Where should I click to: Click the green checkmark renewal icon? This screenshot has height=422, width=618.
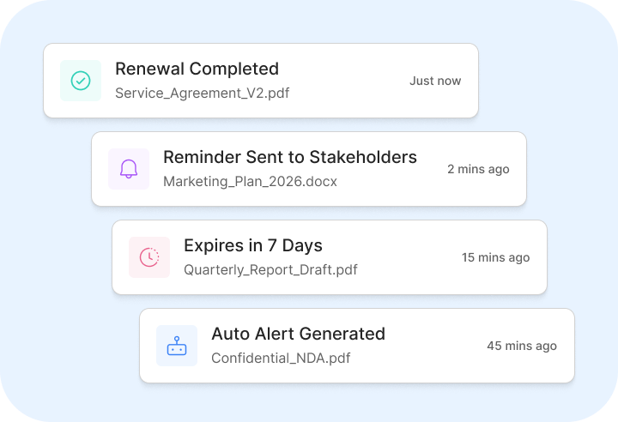click(81, 81)
